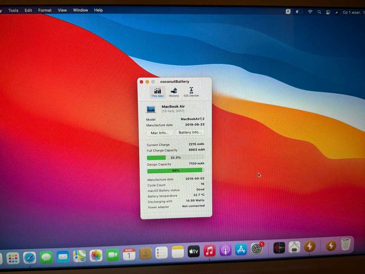Viewport: 365px width, 274px height.
Task: Open Podcasts from the Dock
Action: coord(225,250)
